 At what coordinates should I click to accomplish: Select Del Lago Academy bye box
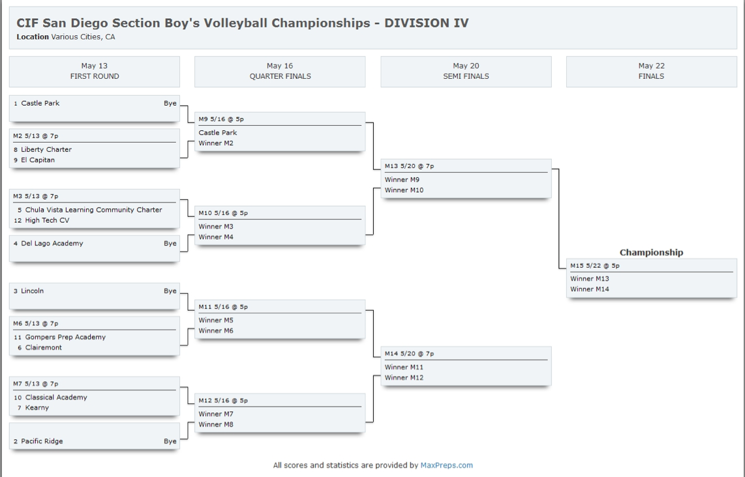(x=95, y=249)
